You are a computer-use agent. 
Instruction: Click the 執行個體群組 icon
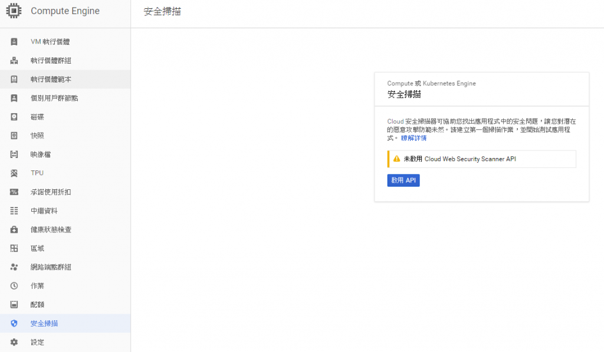[x=14, y=61]
